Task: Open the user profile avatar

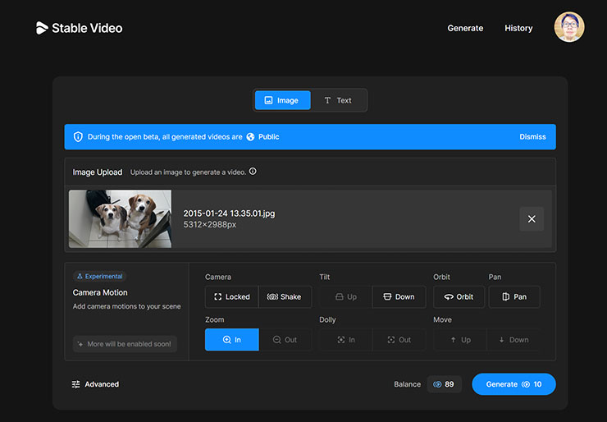Action: [568, 27]
